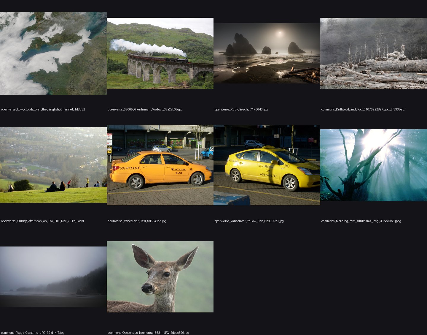Select the Morning mist sunbeams image
Viewport: 427px width, 335px height.
(374, 165)
